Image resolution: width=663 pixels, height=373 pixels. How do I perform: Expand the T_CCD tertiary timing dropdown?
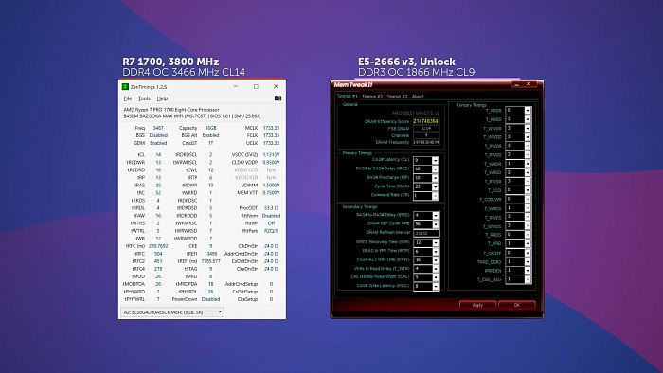[x=528, y=190]
